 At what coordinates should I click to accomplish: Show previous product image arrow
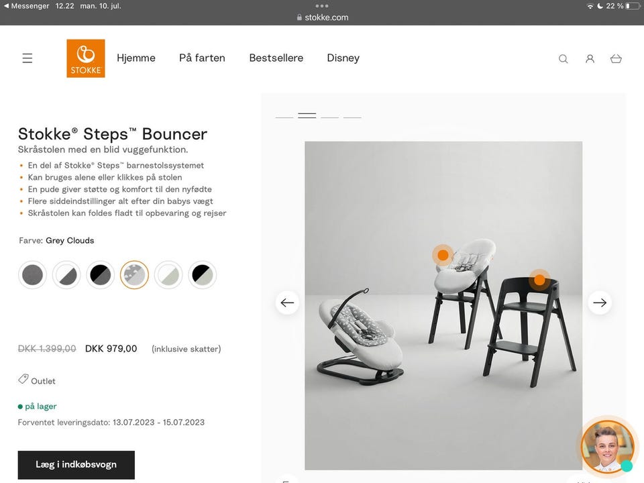click(x=287, y=303)
